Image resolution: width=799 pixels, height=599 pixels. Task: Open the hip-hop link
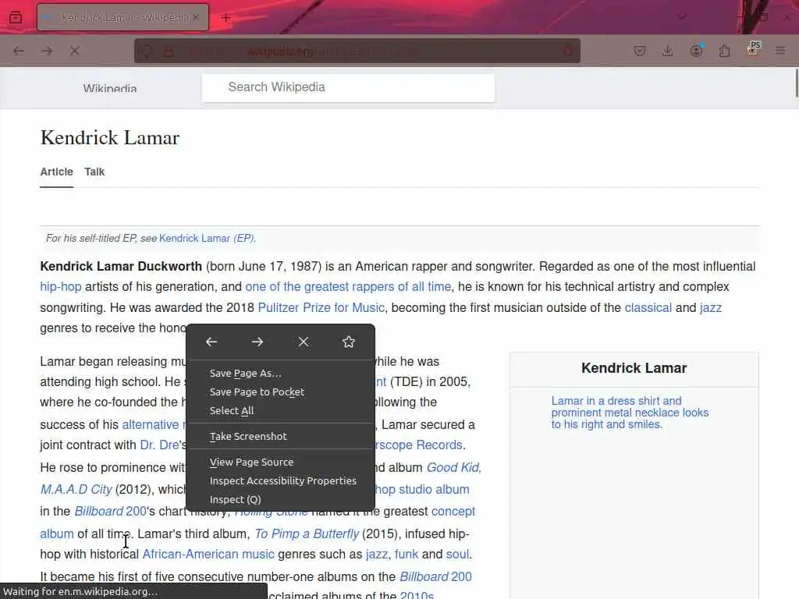61,287
